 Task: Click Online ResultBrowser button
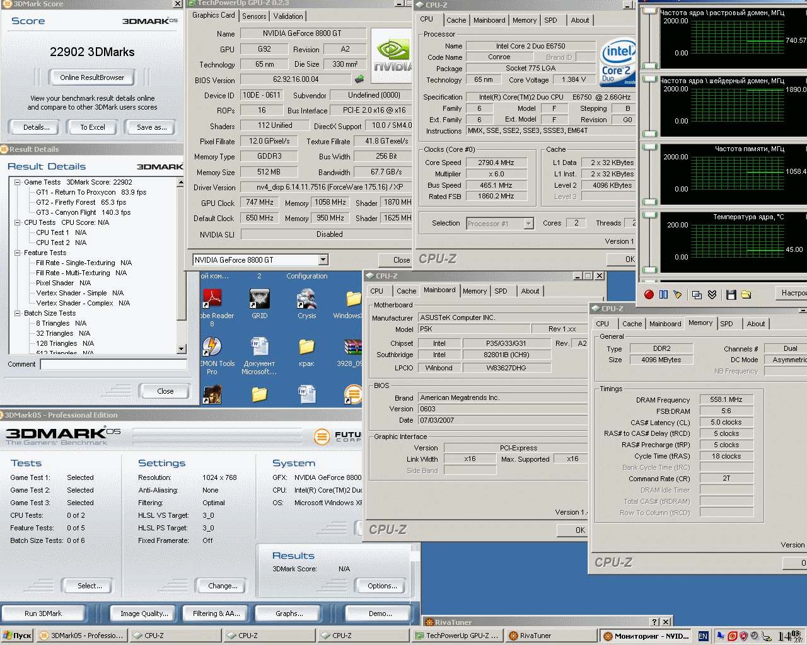tap(93, 77)
